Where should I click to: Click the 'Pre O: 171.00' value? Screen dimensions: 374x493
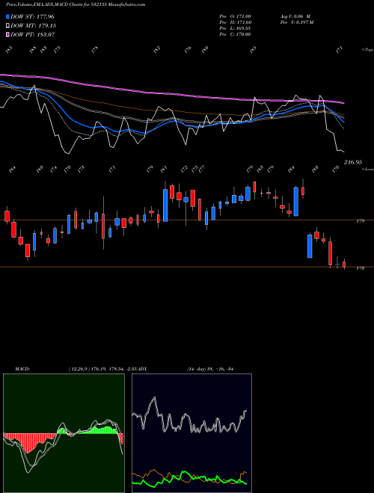click(x=235, y=16)
